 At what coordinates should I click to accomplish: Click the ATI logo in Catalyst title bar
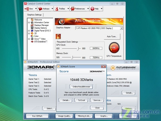click(x=25, y=4)
